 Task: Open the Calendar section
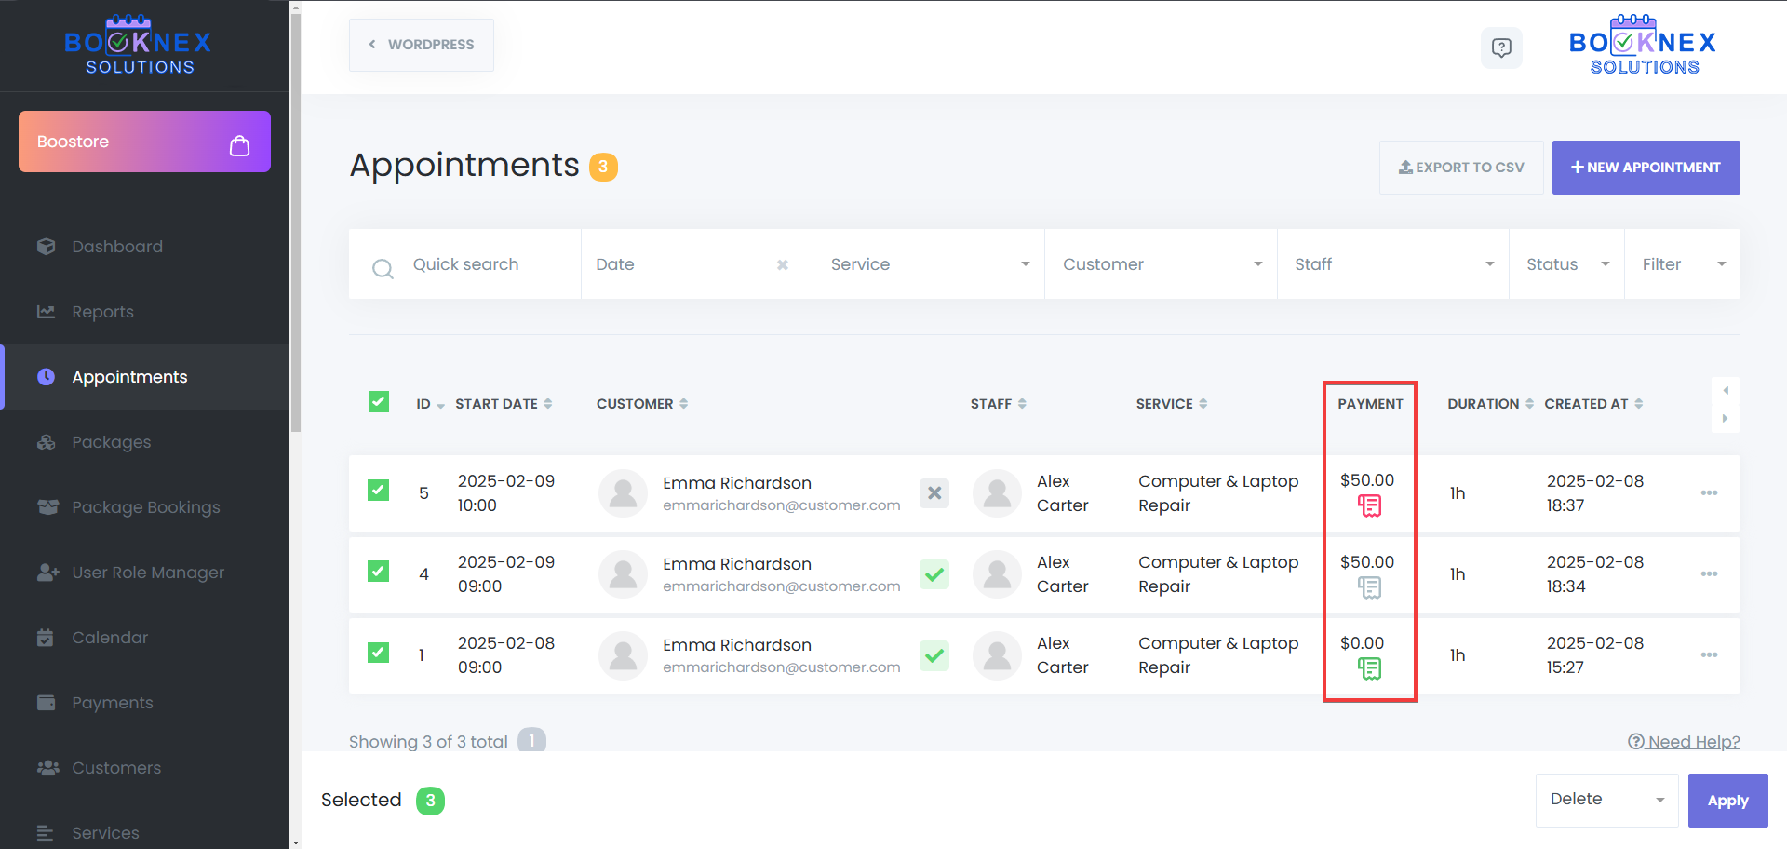pyautogui.click(x=110, y=637)
